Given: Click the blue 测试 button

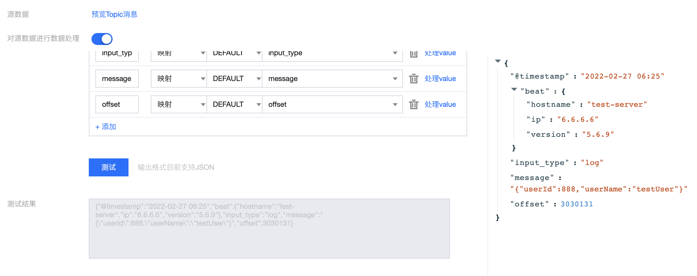Looking at the screenshot, I should [x=109, y=167].
